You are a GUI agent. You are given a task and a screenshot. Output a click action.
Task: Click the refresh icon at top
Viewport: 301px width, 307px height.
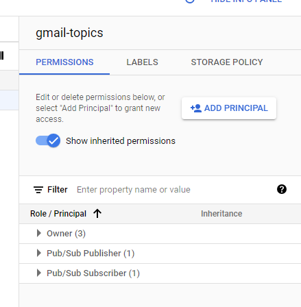[190, 1]
